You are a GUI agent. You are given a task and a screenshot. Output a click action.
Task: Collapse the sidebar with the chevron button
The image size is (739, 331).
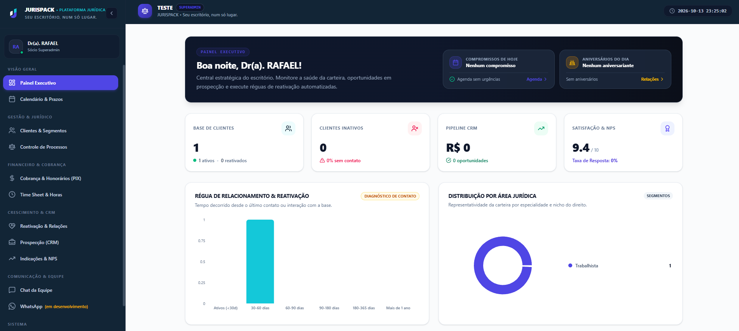click(x=112, y=13)
